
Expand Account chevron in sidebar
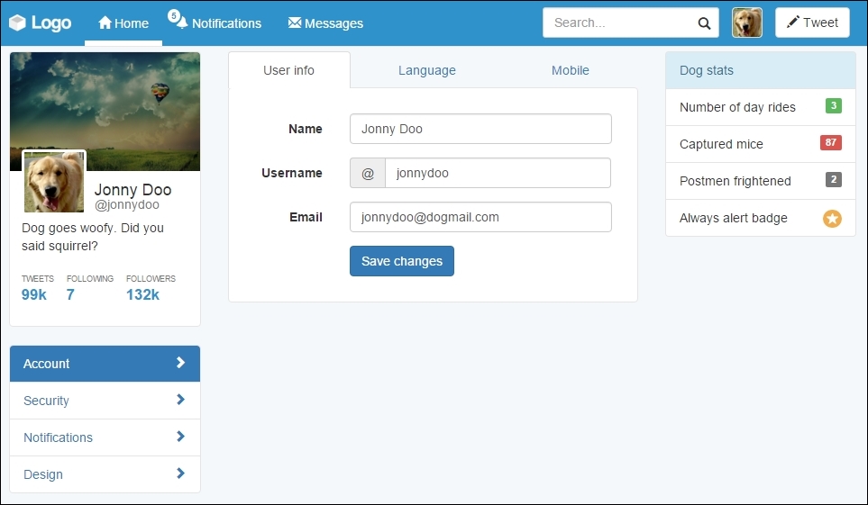point(180,362)
